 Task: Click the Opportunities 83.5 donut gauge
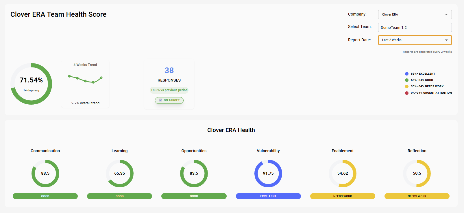pos(194,174)
